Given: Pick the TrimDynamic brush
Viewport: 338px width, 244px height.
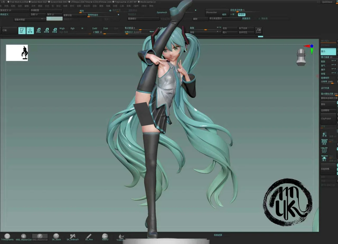Looking at the screenshot, I should [7, 237].
